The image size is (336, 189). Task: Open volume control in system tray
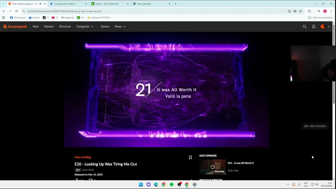317,185
